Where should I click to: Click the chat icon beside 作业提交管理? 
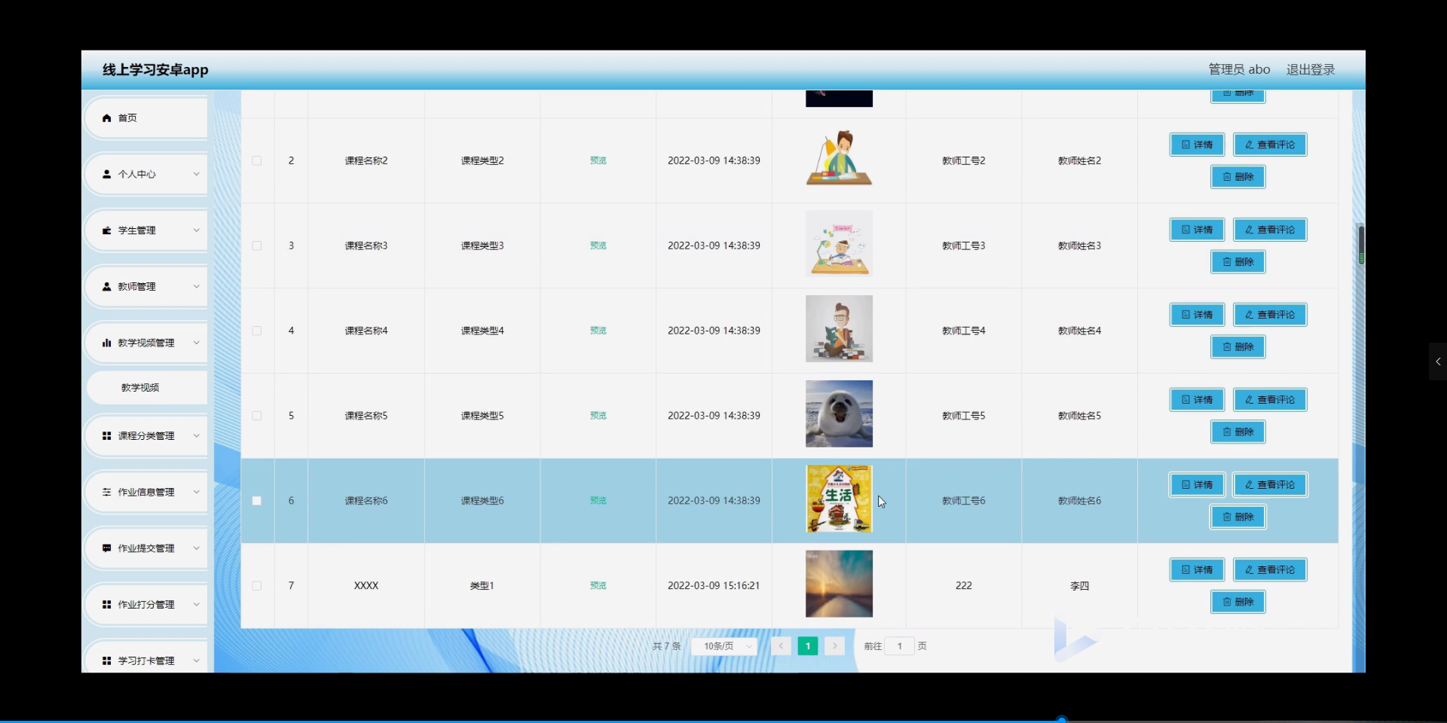coord(106,548)
